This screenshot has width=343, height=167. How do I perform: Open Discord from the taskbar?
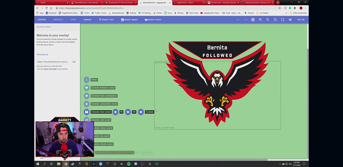pos(136,164)
